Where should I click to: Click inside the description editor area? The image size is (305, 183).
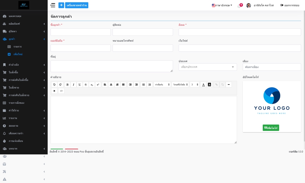[144, 120]
